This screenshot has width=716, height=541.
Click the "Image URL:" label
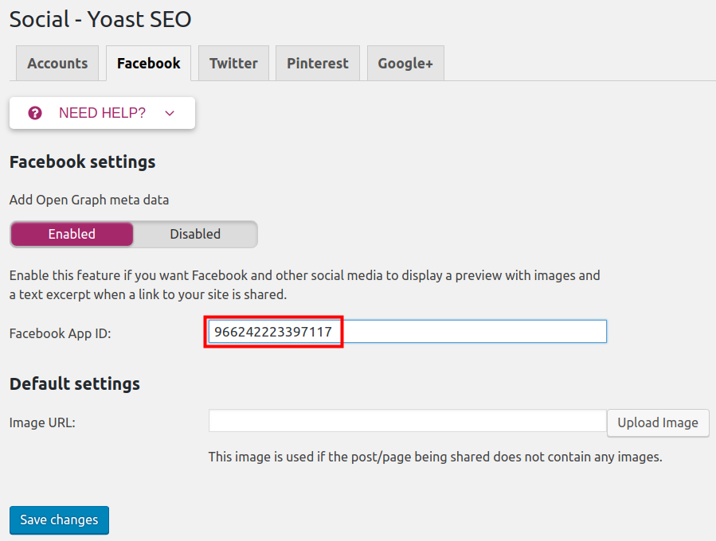point(42,422)
